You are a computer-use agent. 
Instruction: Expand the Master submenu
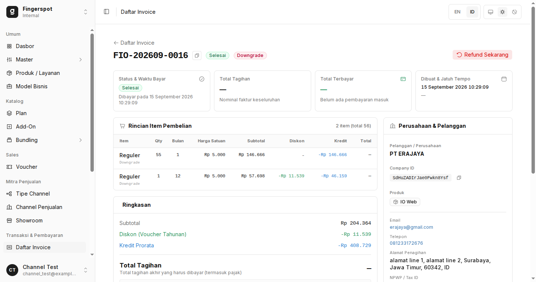tap(45, 60)
